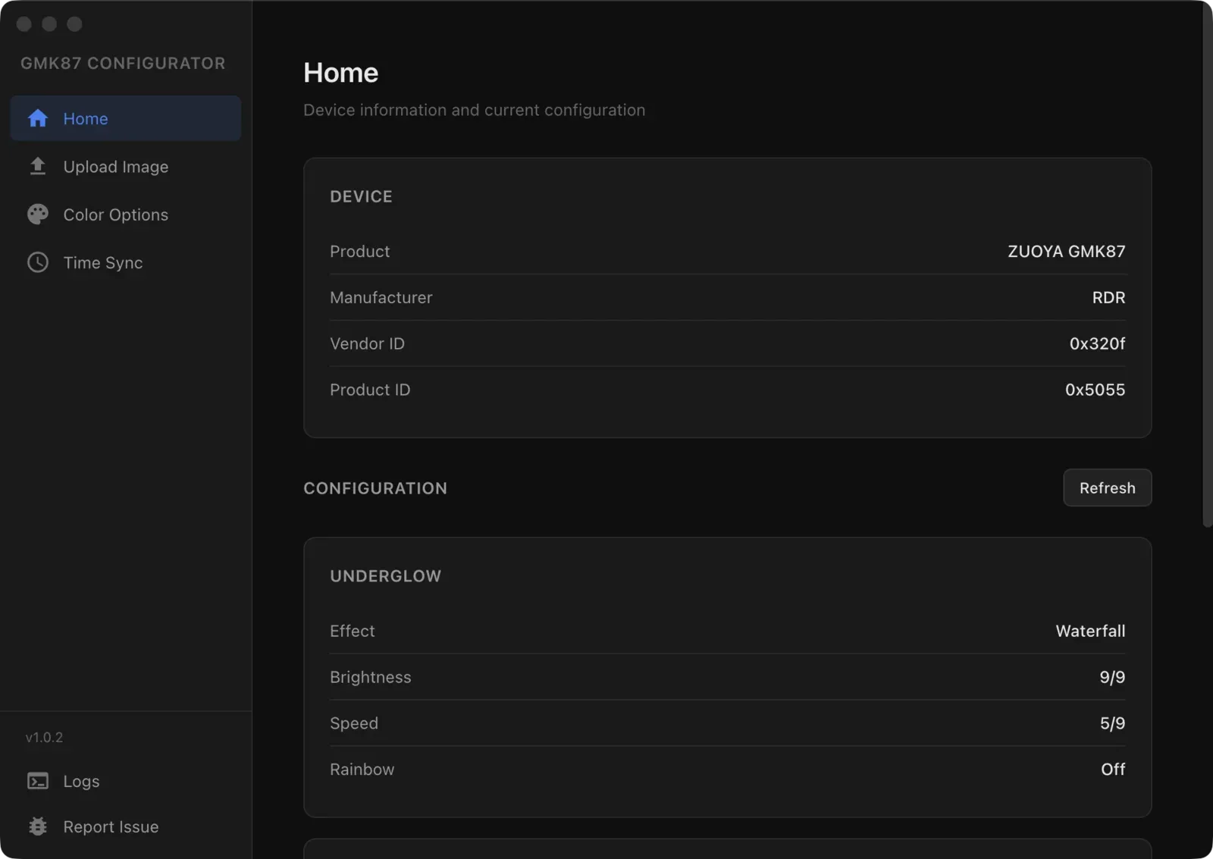Viewport: 1213px width, 859px height.
Task: Click the UNDERGLOW section heading
Action: click(385, 576)
